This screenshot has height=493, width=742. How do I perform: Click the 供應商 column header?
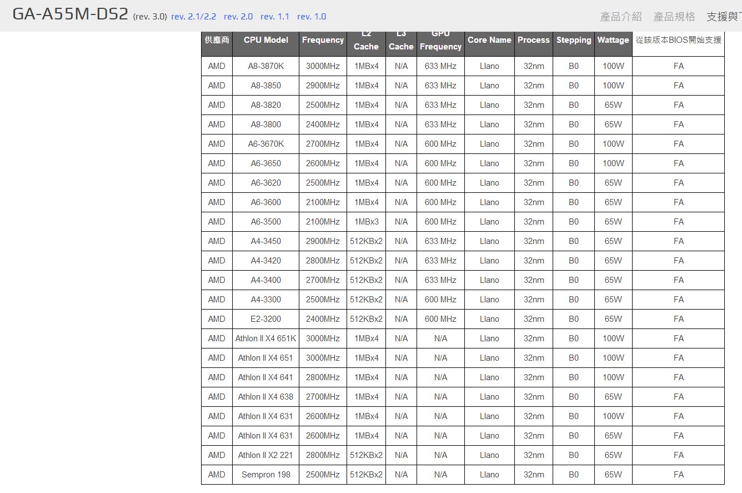(217, 40)
